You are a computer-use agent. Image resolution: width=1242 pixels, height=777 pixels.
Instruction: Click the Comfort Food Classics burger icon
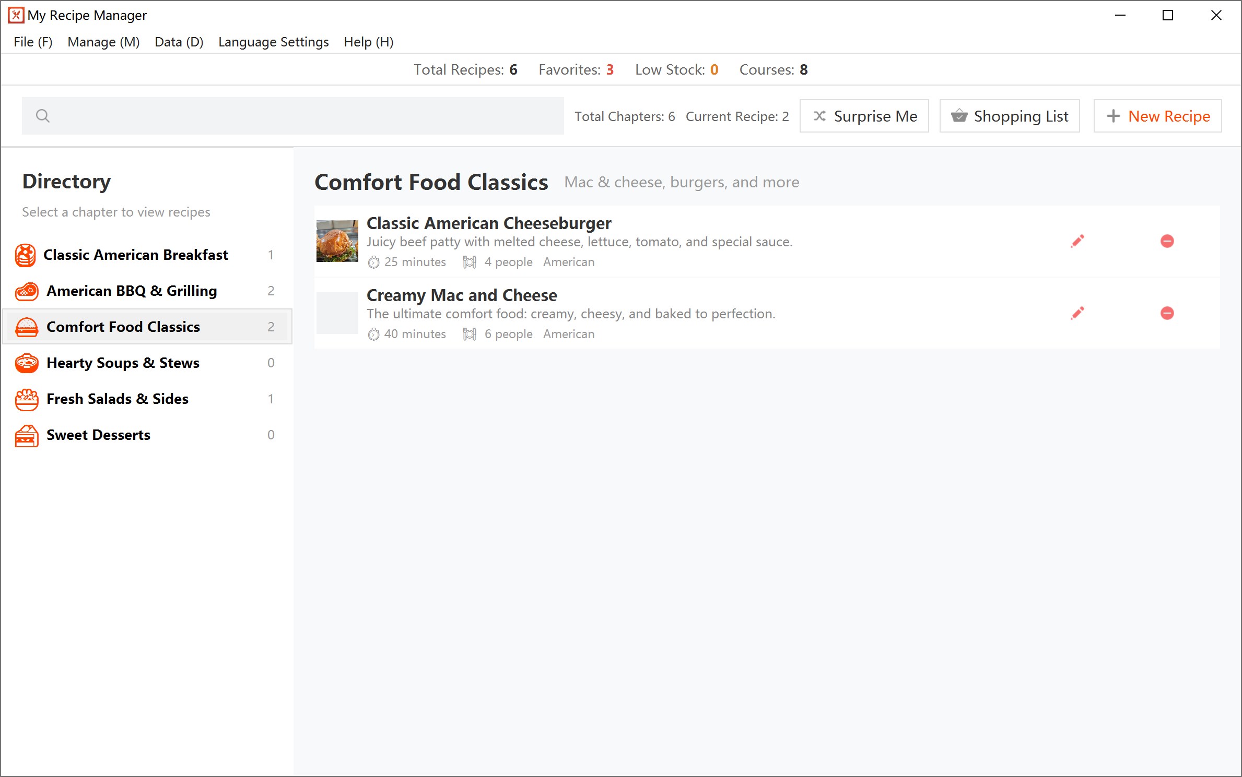coord(27,327)
